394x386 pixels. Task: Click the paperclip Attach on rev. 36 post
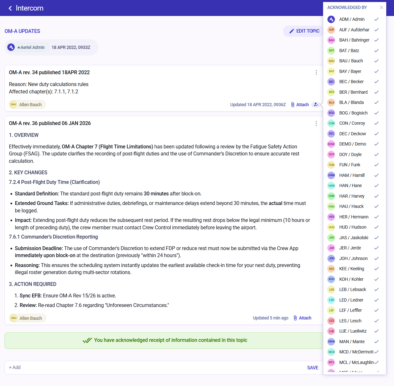click(x=302, y=318)
